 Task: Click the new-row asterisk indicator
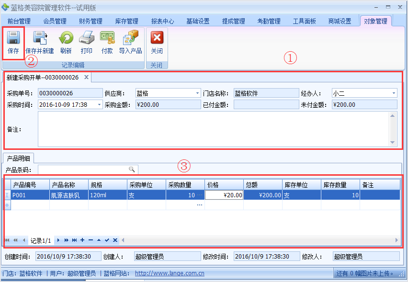coord(7,205)
